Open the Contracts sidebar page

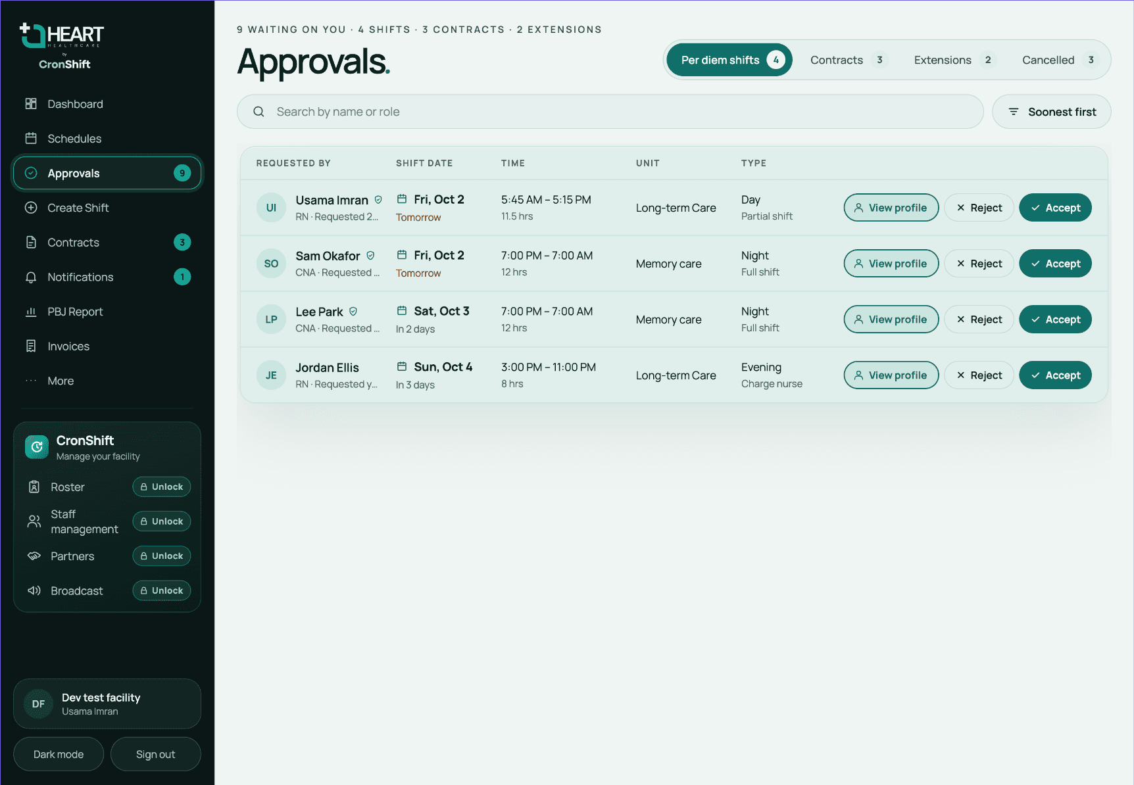click(x=107, y=243)
